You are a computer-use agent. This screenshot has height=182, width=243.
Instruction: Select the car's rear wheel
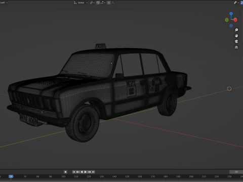coord(168,103)
